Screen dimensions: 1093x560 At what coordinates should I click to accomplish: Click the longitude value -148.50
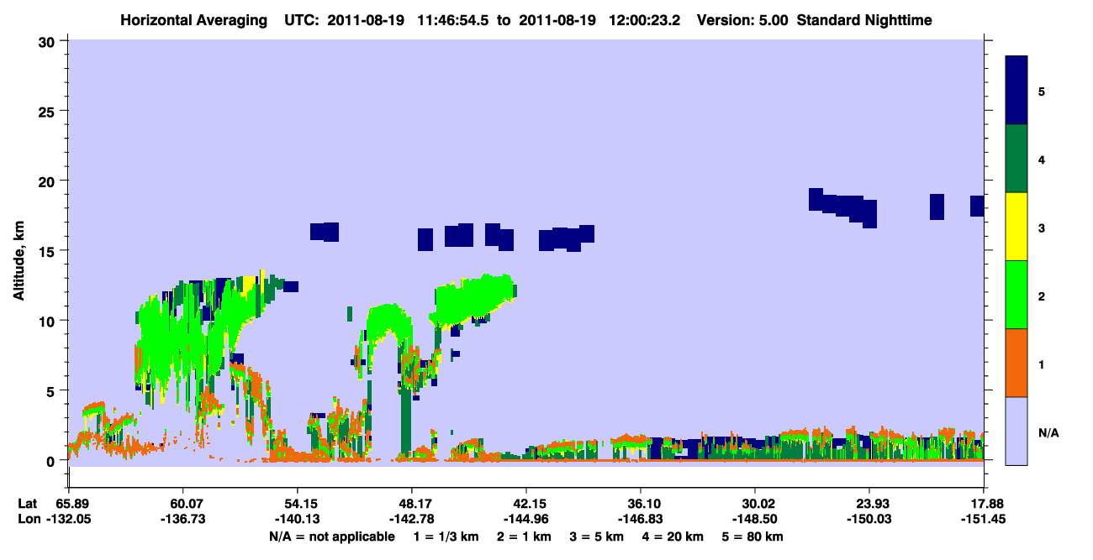[755, 520]
